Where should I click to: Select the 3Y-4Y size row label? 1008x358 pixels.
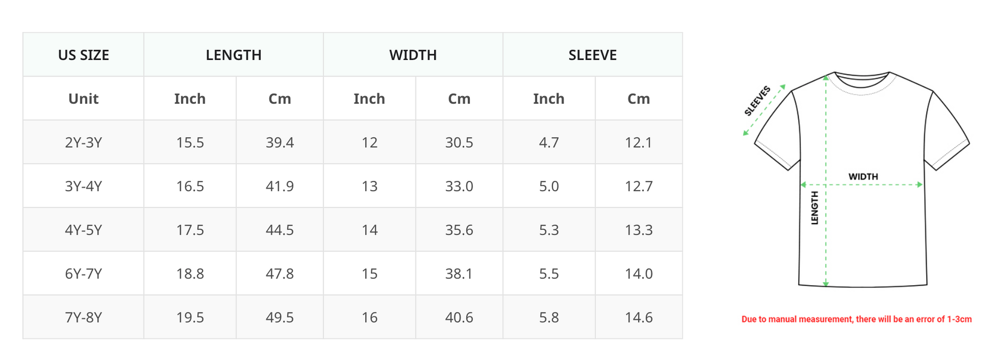[x=83, y=186]
